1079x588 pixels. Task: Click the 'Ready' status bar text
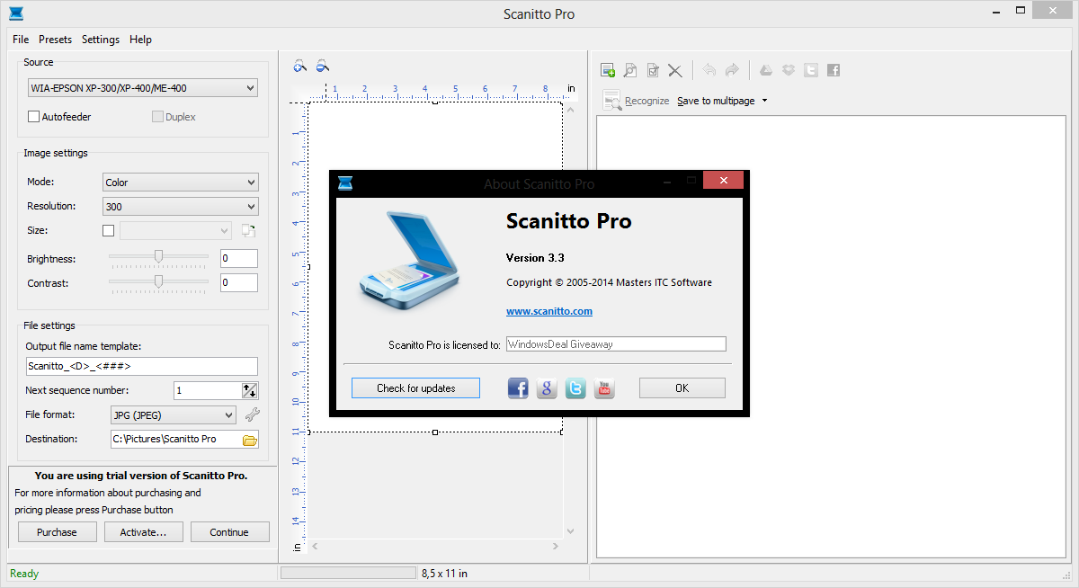point(24,574)
